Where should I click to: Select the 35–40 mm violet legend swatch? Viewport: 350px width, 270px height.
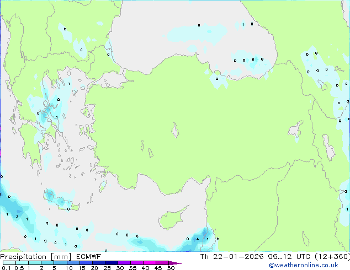(x=136, y=263)
